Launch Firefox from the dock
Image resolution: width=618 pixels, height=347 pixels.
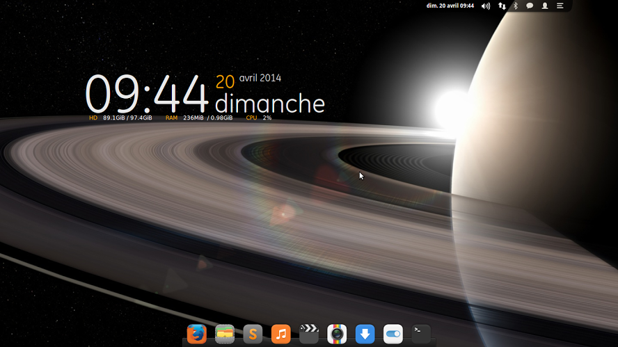(x=197, y=334)
